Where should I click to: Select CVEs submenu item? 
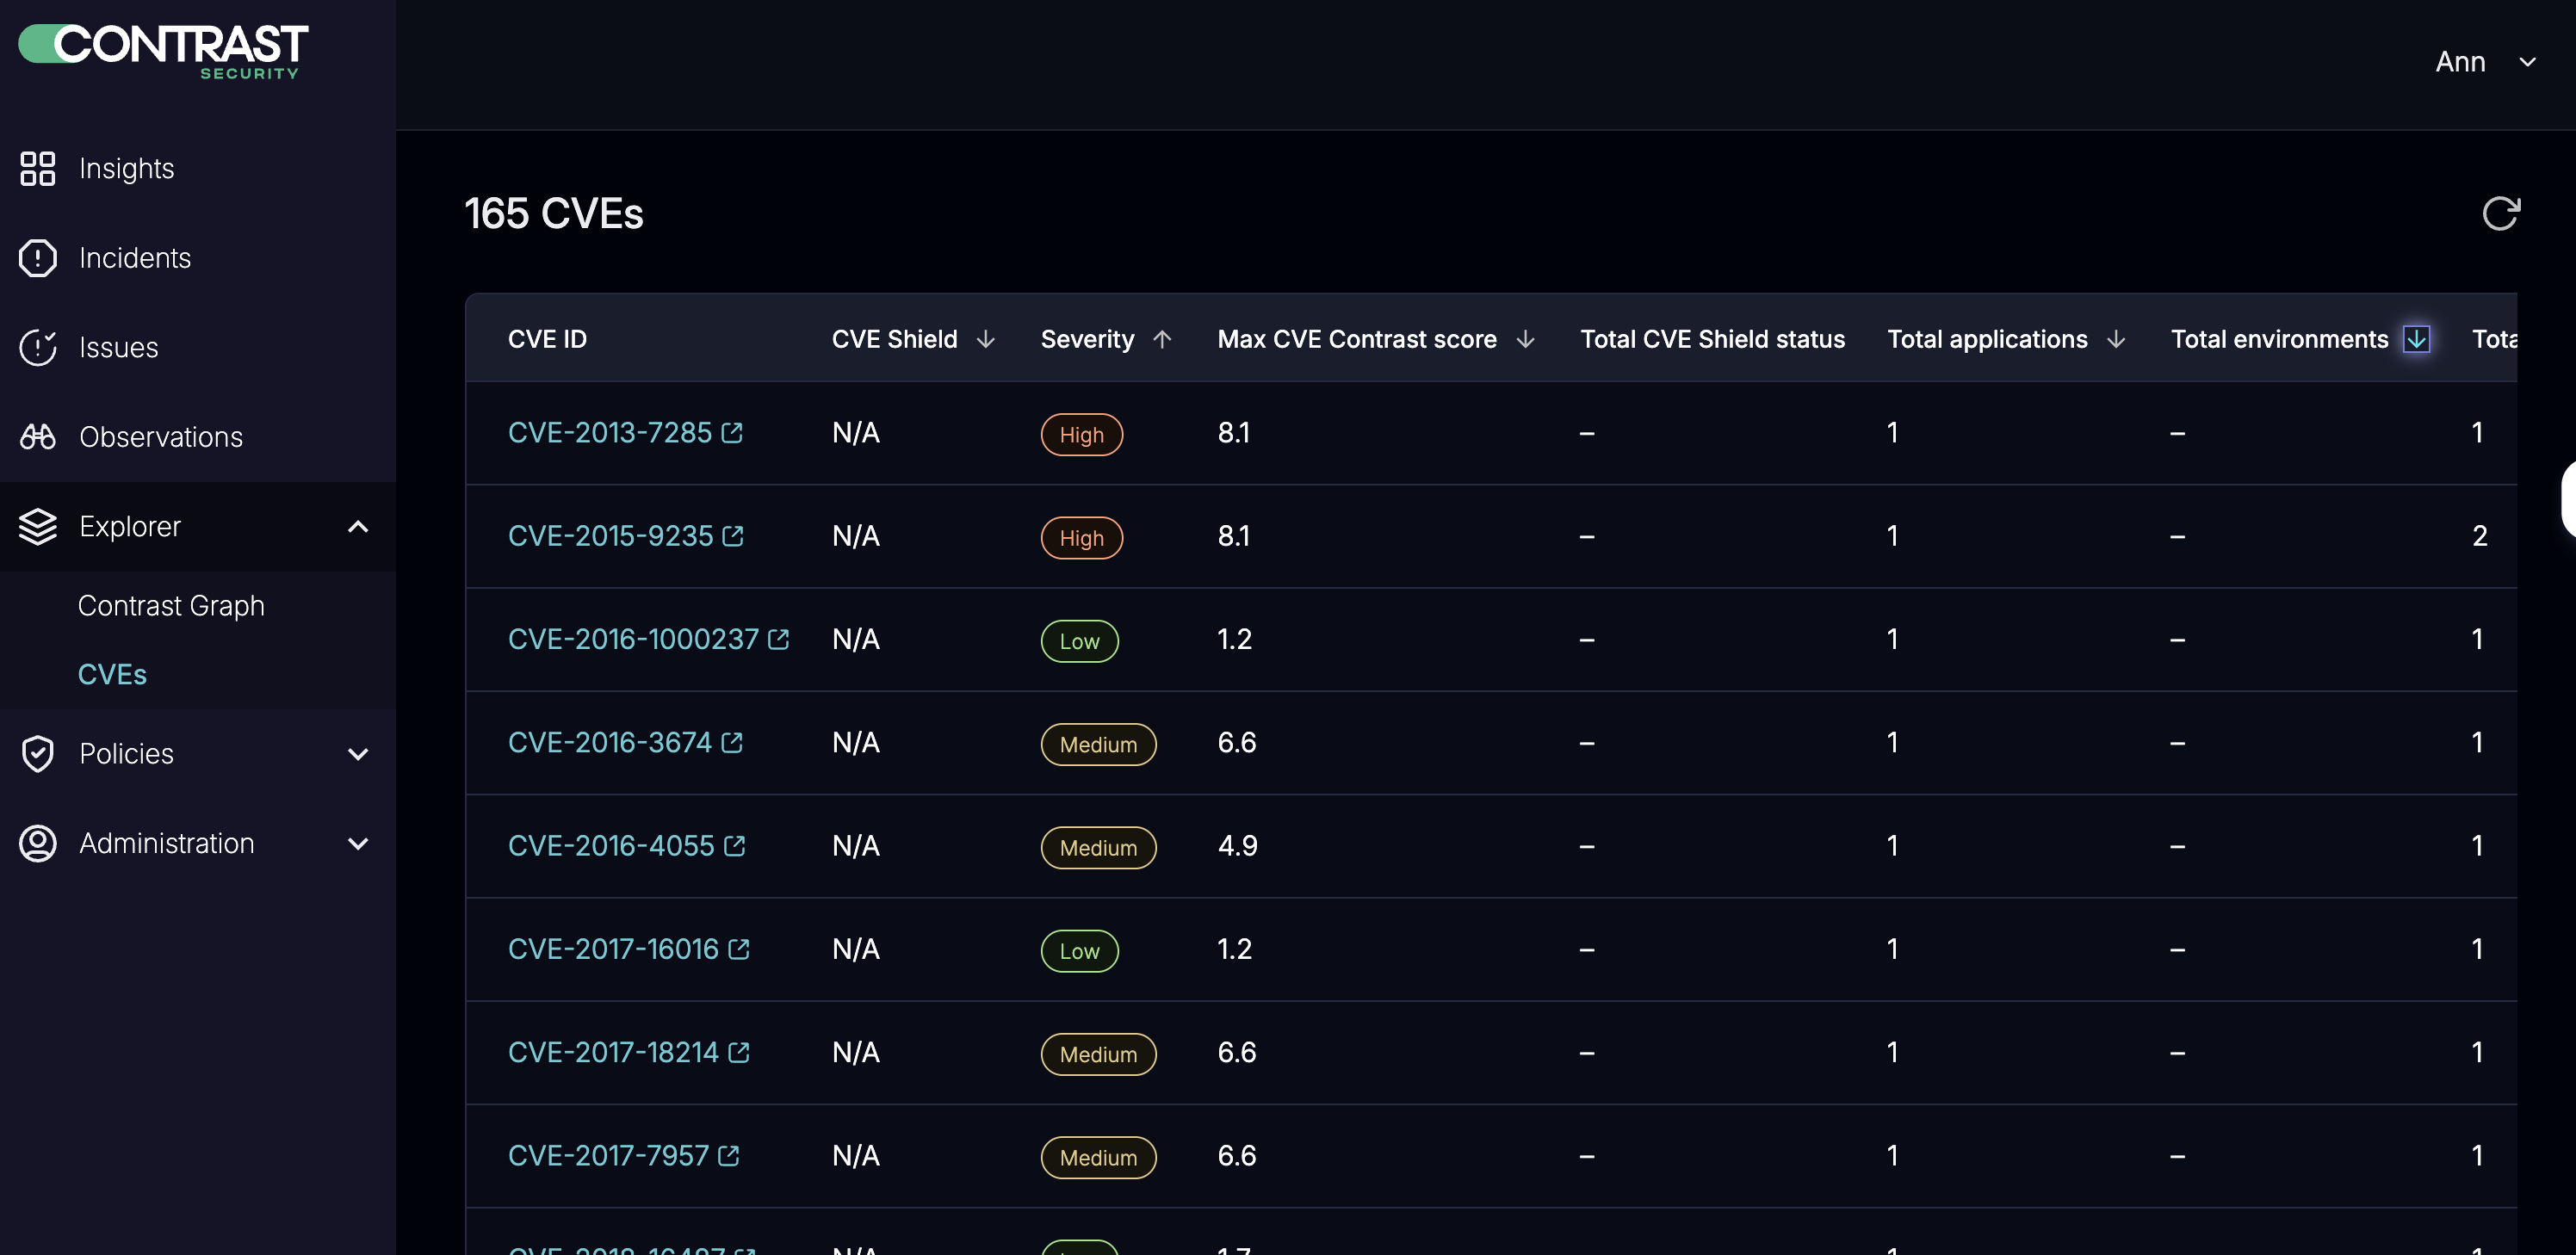click(x=112, y=674)
